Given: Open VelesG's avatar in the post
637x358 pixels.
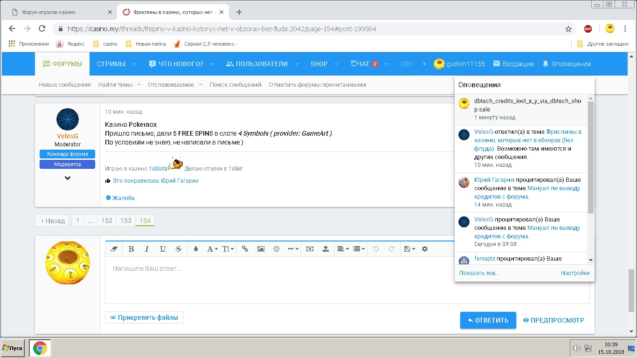Looking at the screenshot, I should point(68,119).
